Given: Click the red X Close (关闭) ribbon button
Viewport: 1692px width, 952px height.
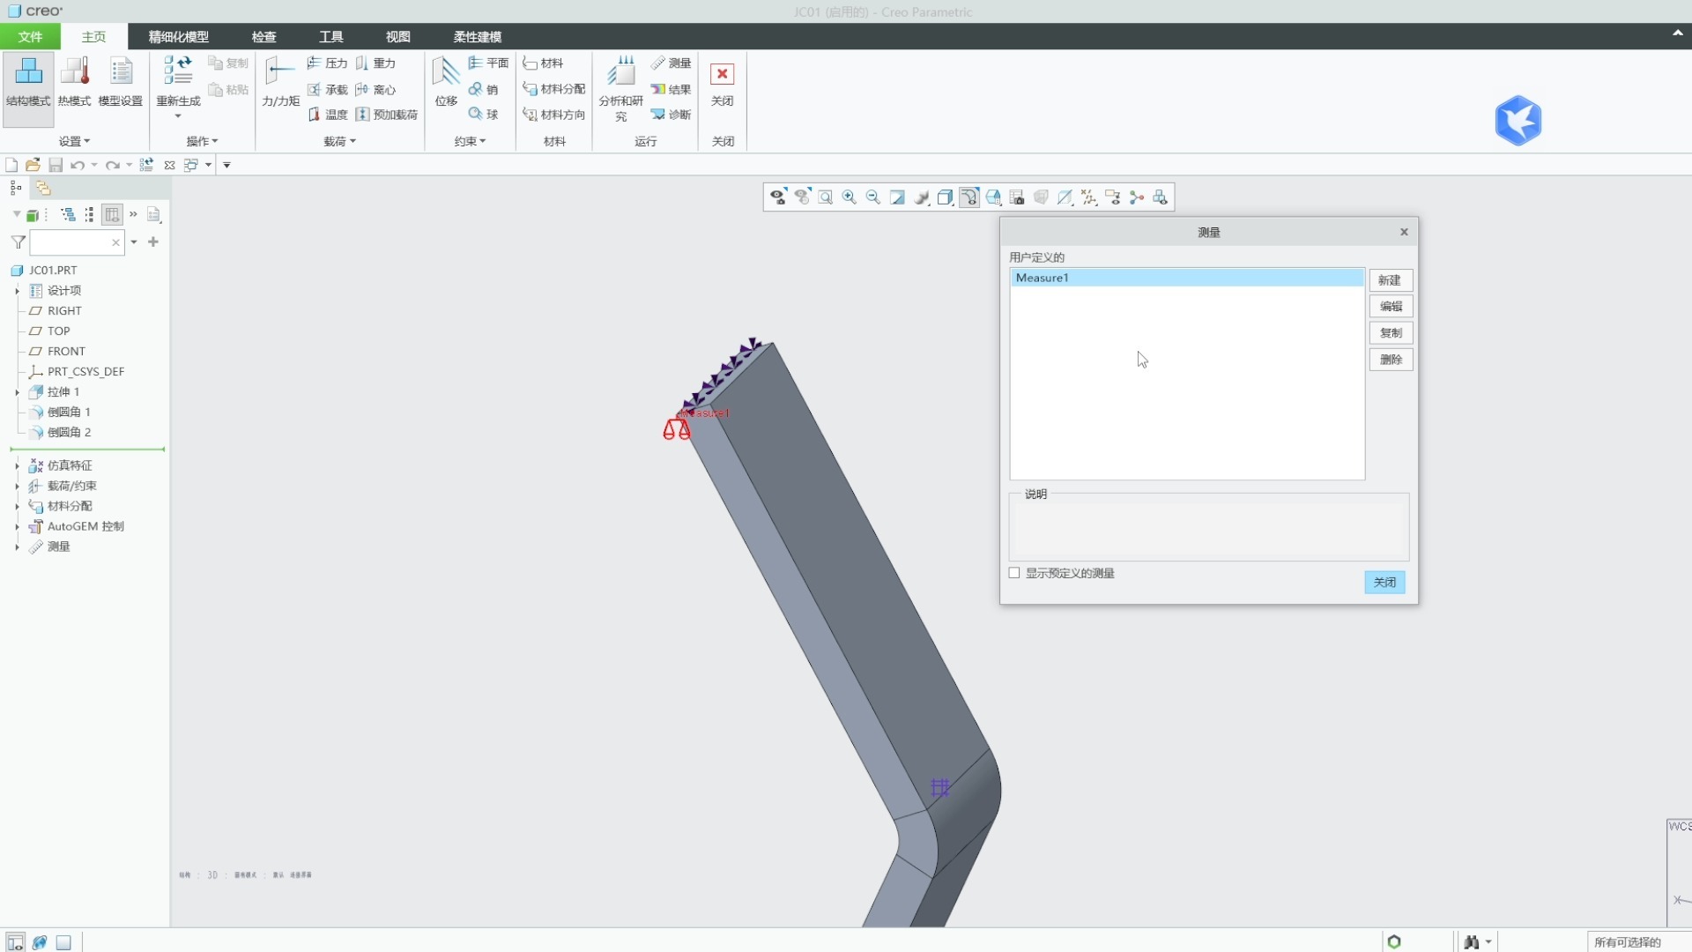Looking at the screenshot, I should [x=722, y=84].
